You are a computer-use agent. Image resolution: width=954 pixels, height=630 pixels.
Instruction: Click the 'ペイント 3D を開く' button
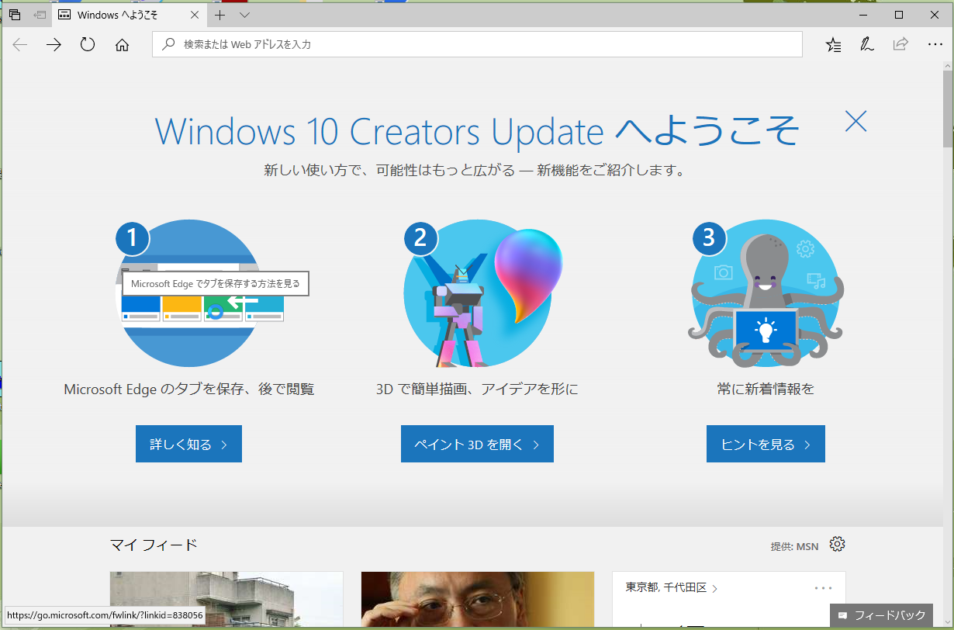[477, 445]
